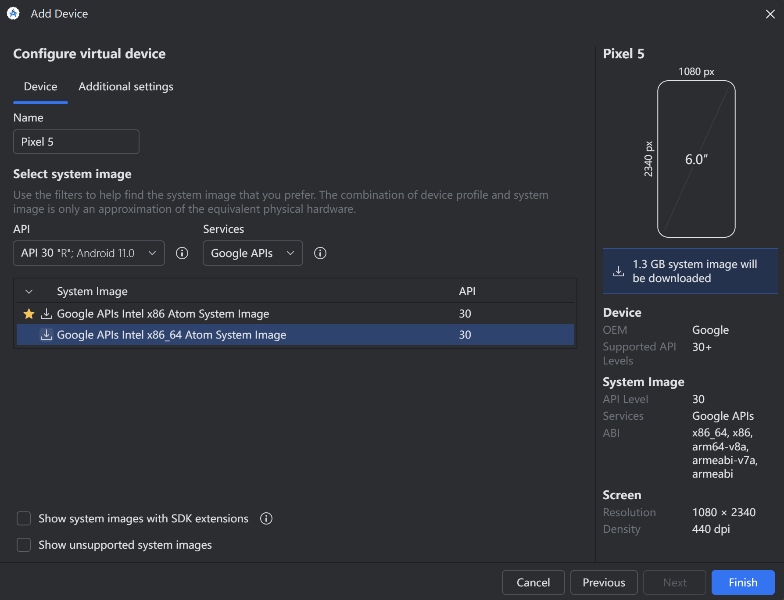Click the Finish button
The height and width of the screenshot is (600, 784).
(743, 582)
